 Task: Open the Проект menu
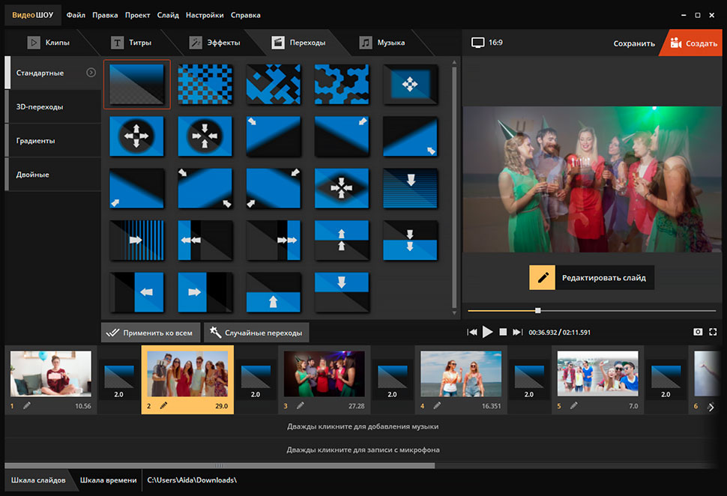point(137,14)
